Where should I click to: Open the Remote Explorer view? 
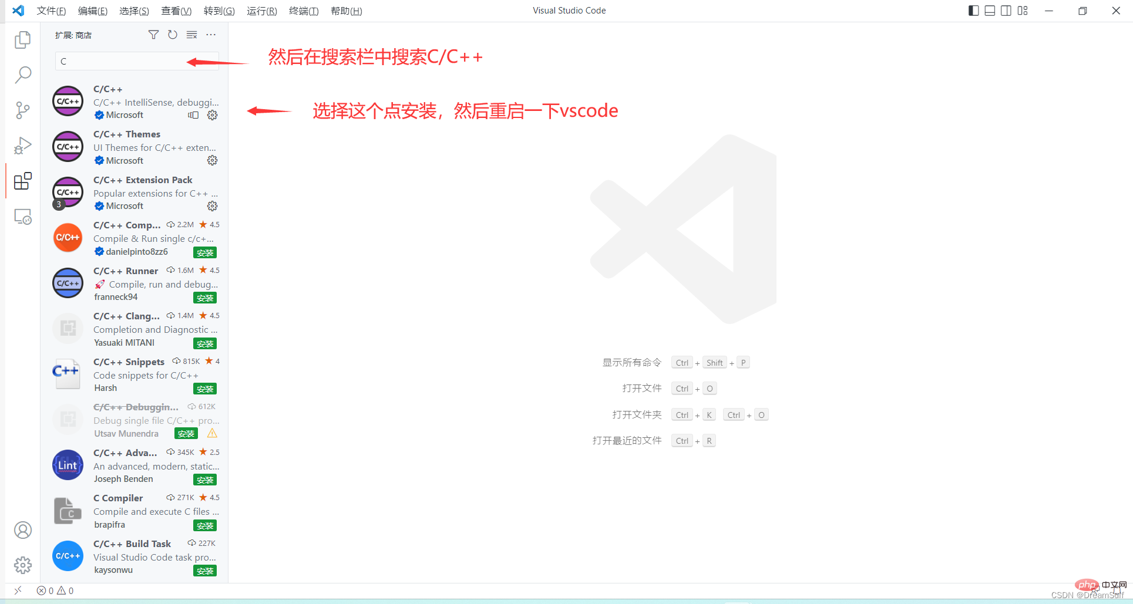(22, 216)
